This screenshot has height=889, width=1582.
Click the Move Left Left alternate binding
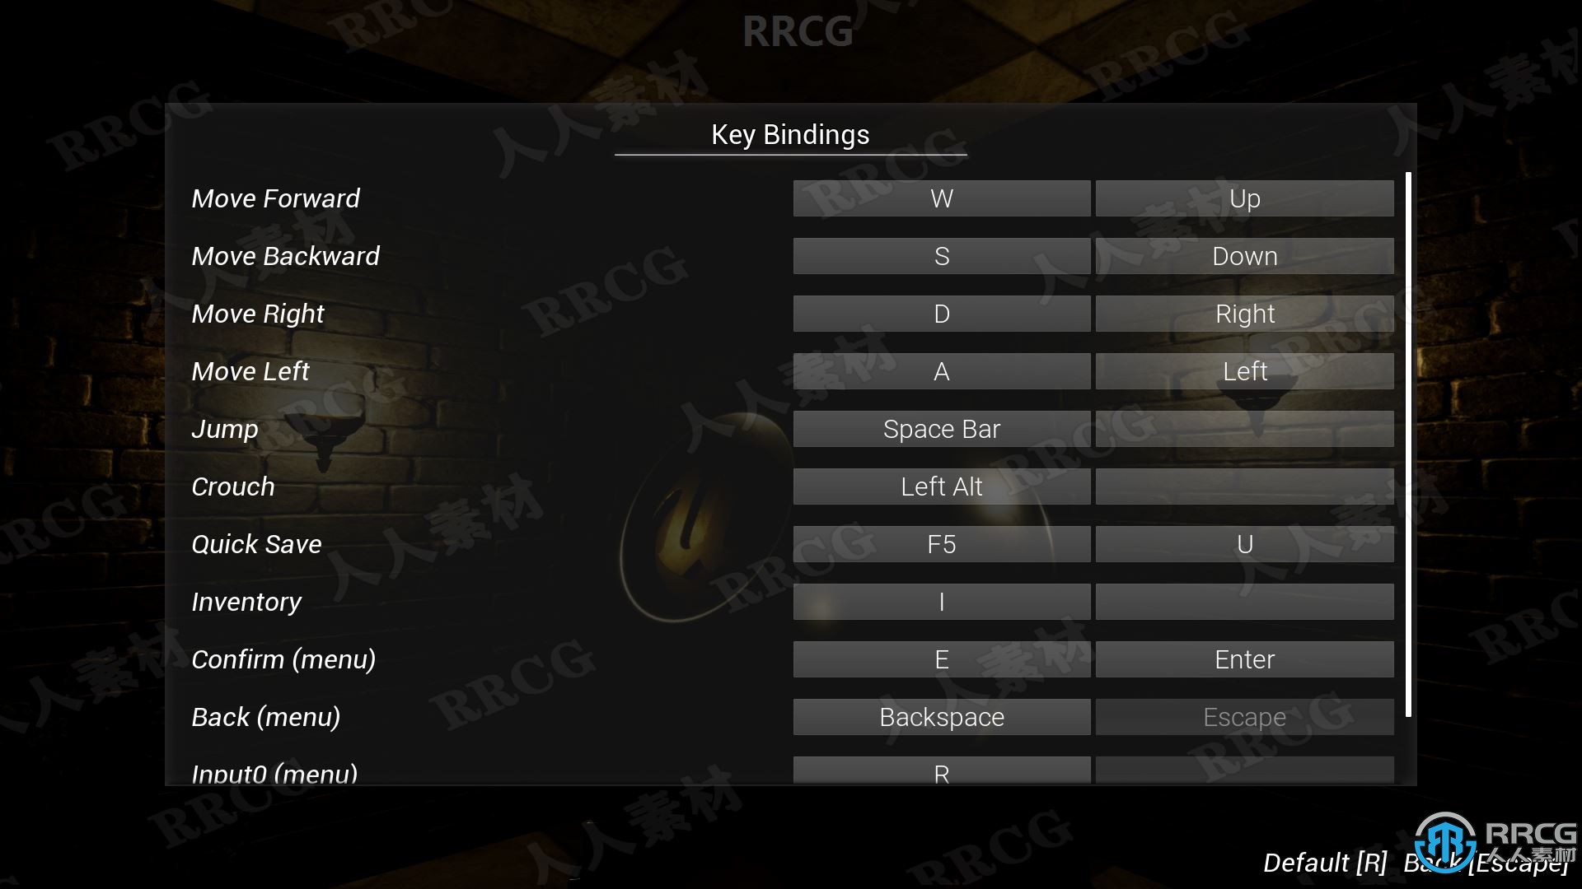1243,370
